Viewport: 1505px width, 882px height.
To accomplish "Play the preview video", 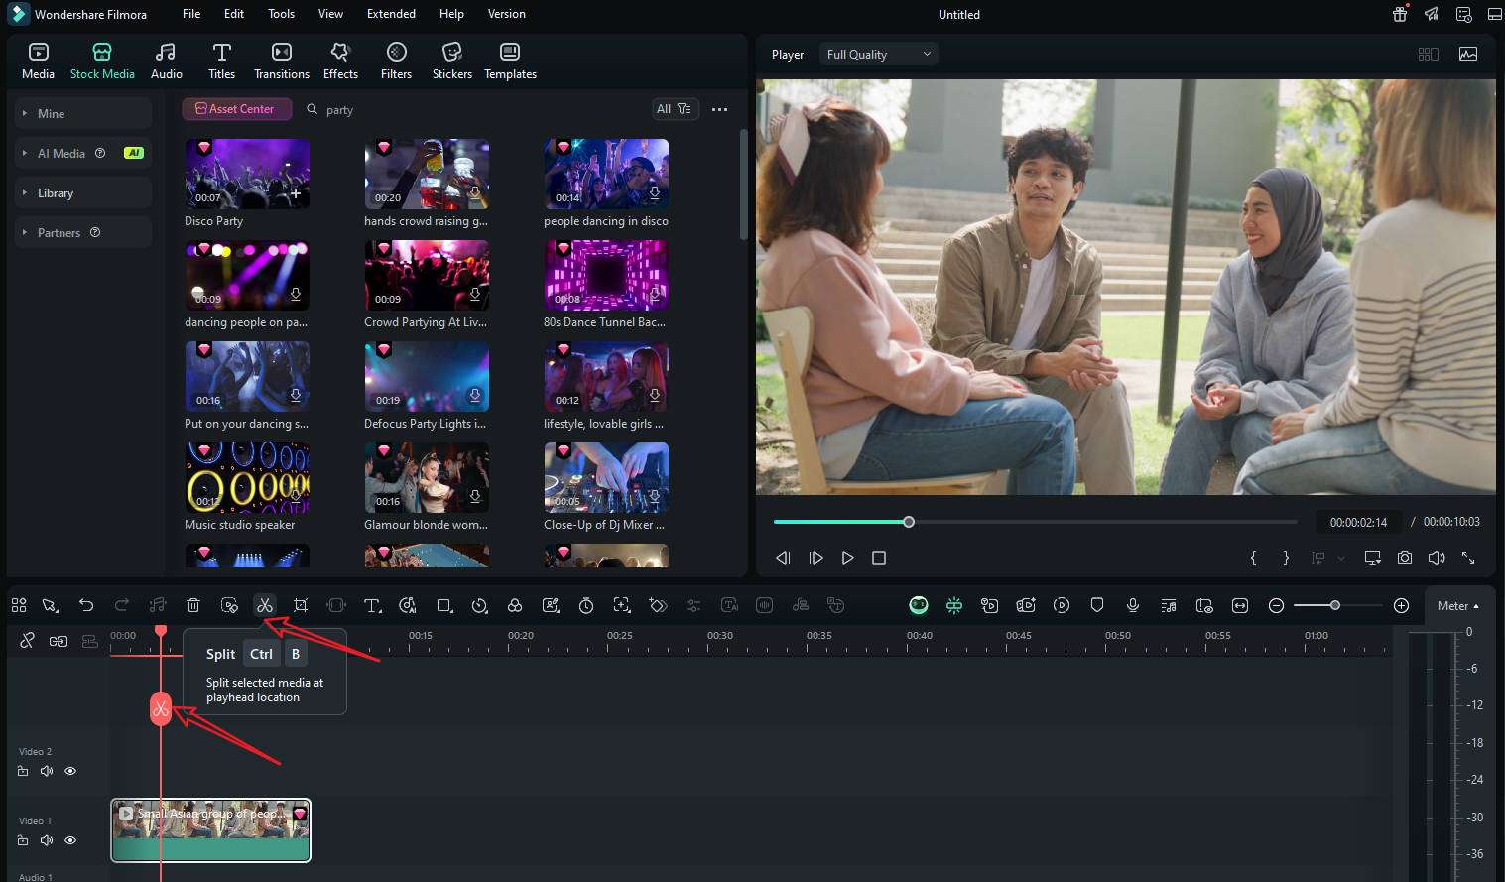I will pyautogui.click(x=847, y=558).
